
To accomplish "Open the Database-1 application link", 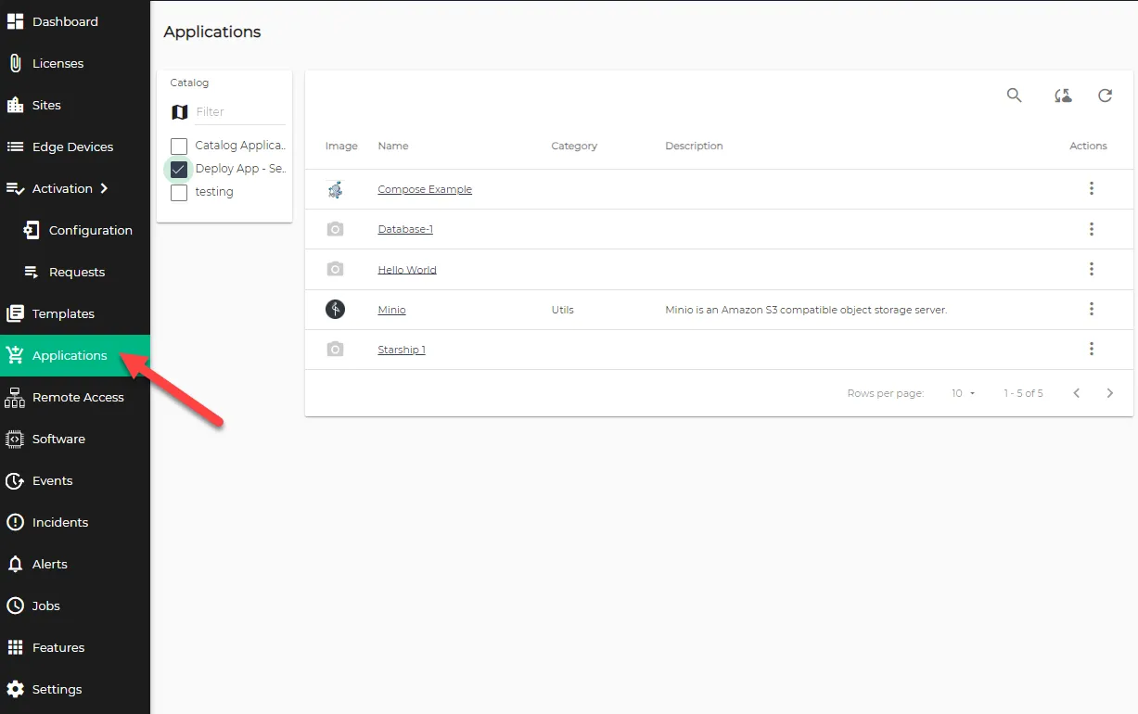I will point(405,229).
